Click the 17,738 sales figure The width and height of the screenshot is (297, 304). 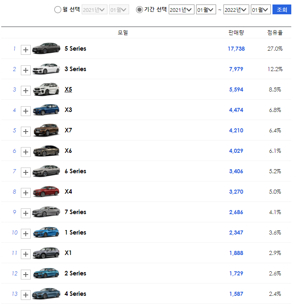(x=236, y=49)
